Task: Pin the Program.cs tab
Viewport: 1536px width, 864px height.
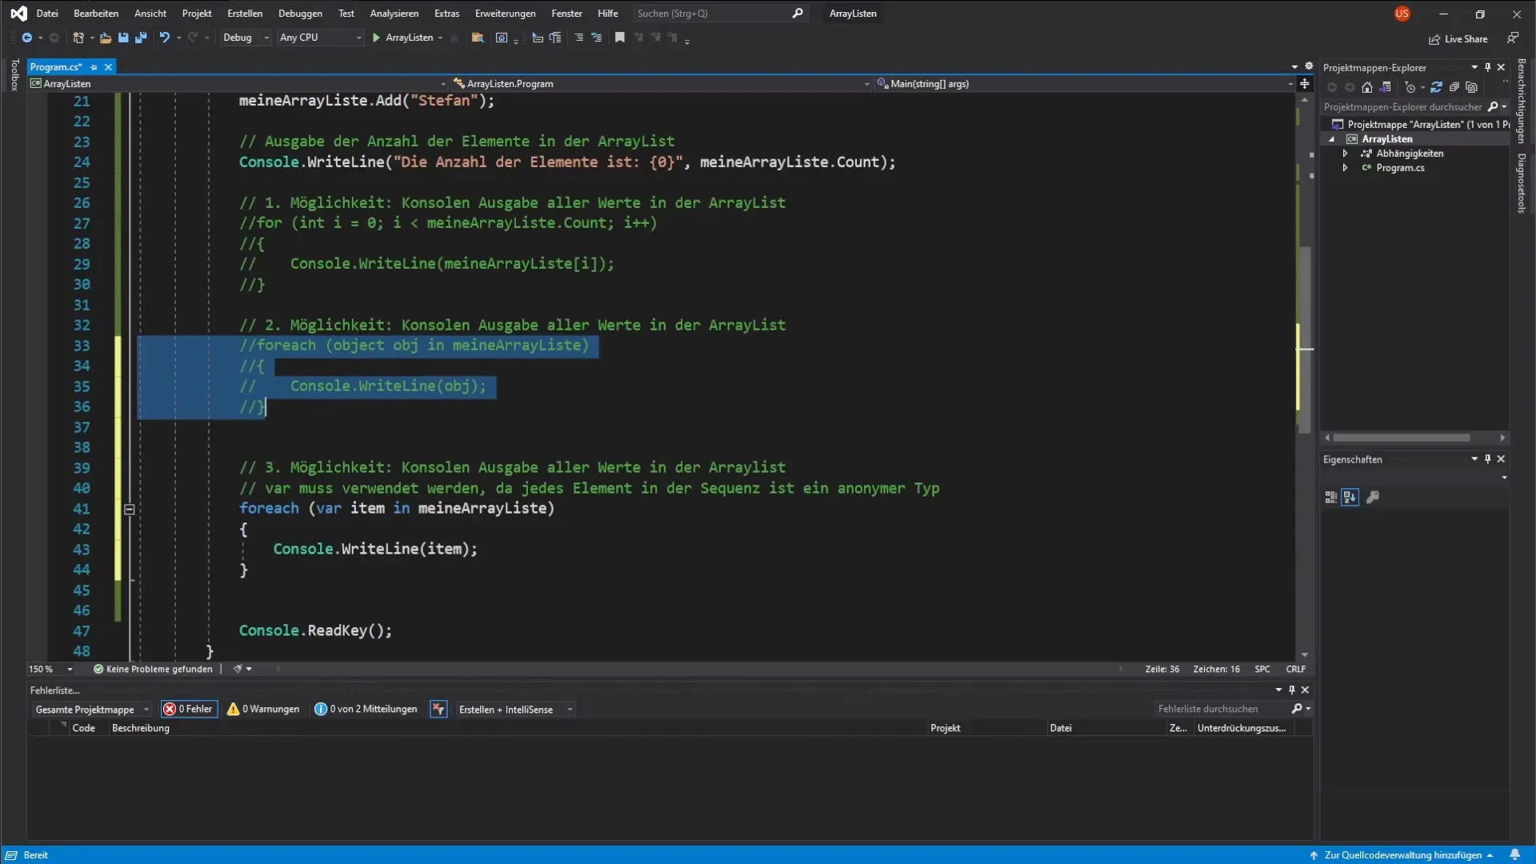Action: click(94, 67)
